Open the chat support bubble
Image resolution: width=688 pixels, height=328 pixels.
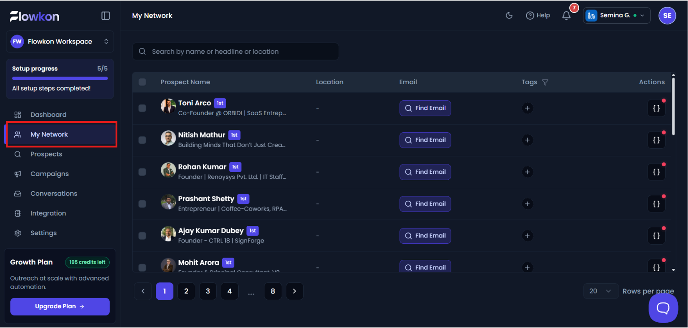pyautogui.click(x=663, y=308)
